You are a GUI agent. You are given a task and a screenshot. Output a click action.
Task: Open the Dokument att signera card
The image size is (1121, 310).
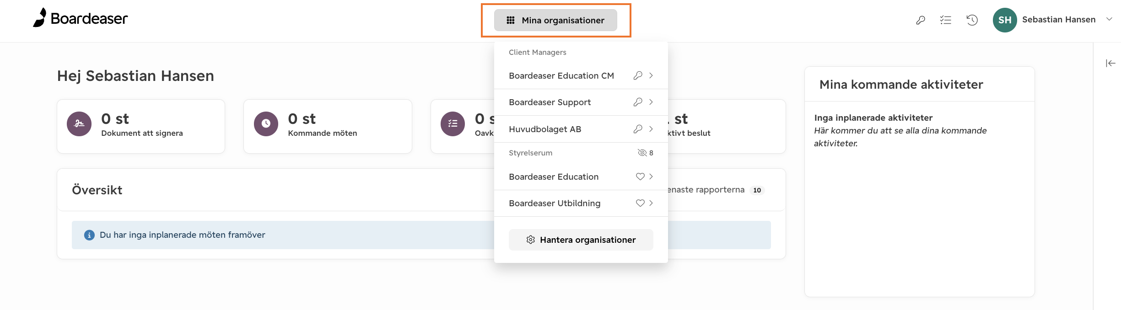click(141, 126)
